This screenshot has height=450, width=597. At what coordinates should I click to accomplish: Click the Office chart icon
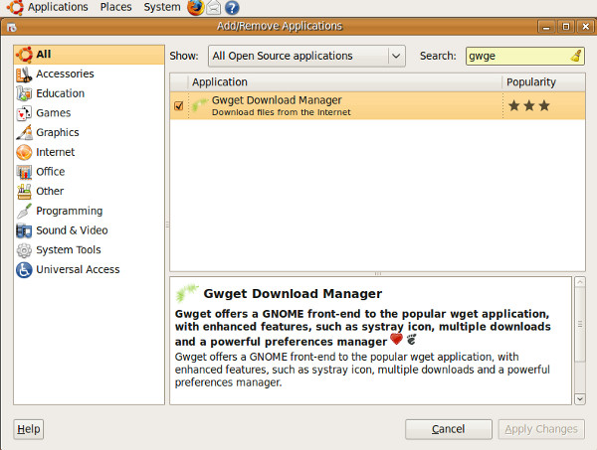[x=24, y=172]
